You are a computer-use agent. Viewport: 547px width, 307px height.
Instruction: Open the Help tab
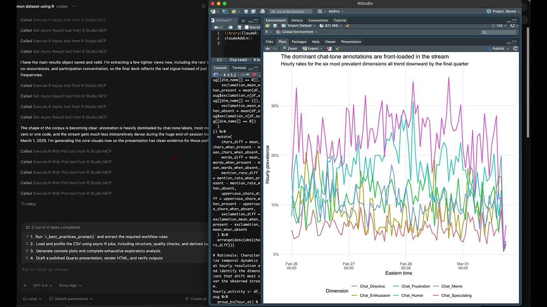pyautogui.click(x=316, y=42)
